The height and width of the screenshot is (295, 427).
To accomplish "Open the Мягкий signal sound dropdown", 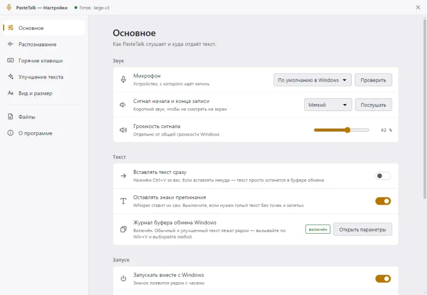I will coord(328,105).
